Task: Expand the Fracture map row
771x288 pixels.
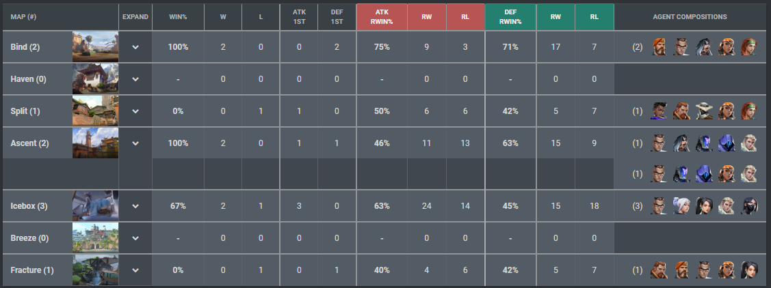Action: point(135,270)
